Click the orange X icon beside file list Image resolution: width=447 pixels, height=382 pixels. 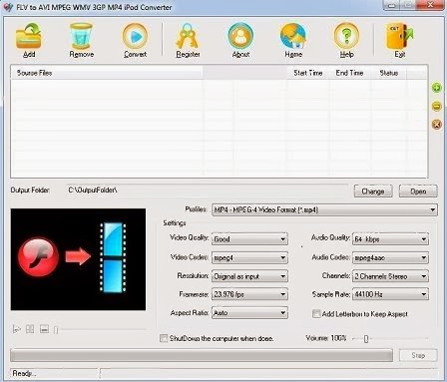437,125
